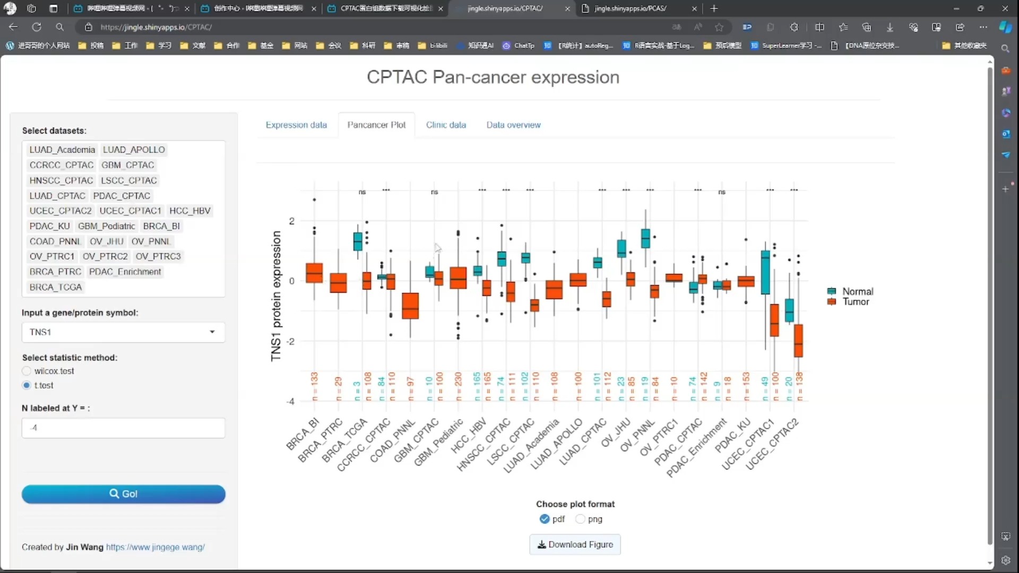This screenshot has width=1019, height=573.
Task: Click the Pancancer Plot tab
Action: [376, 125]
